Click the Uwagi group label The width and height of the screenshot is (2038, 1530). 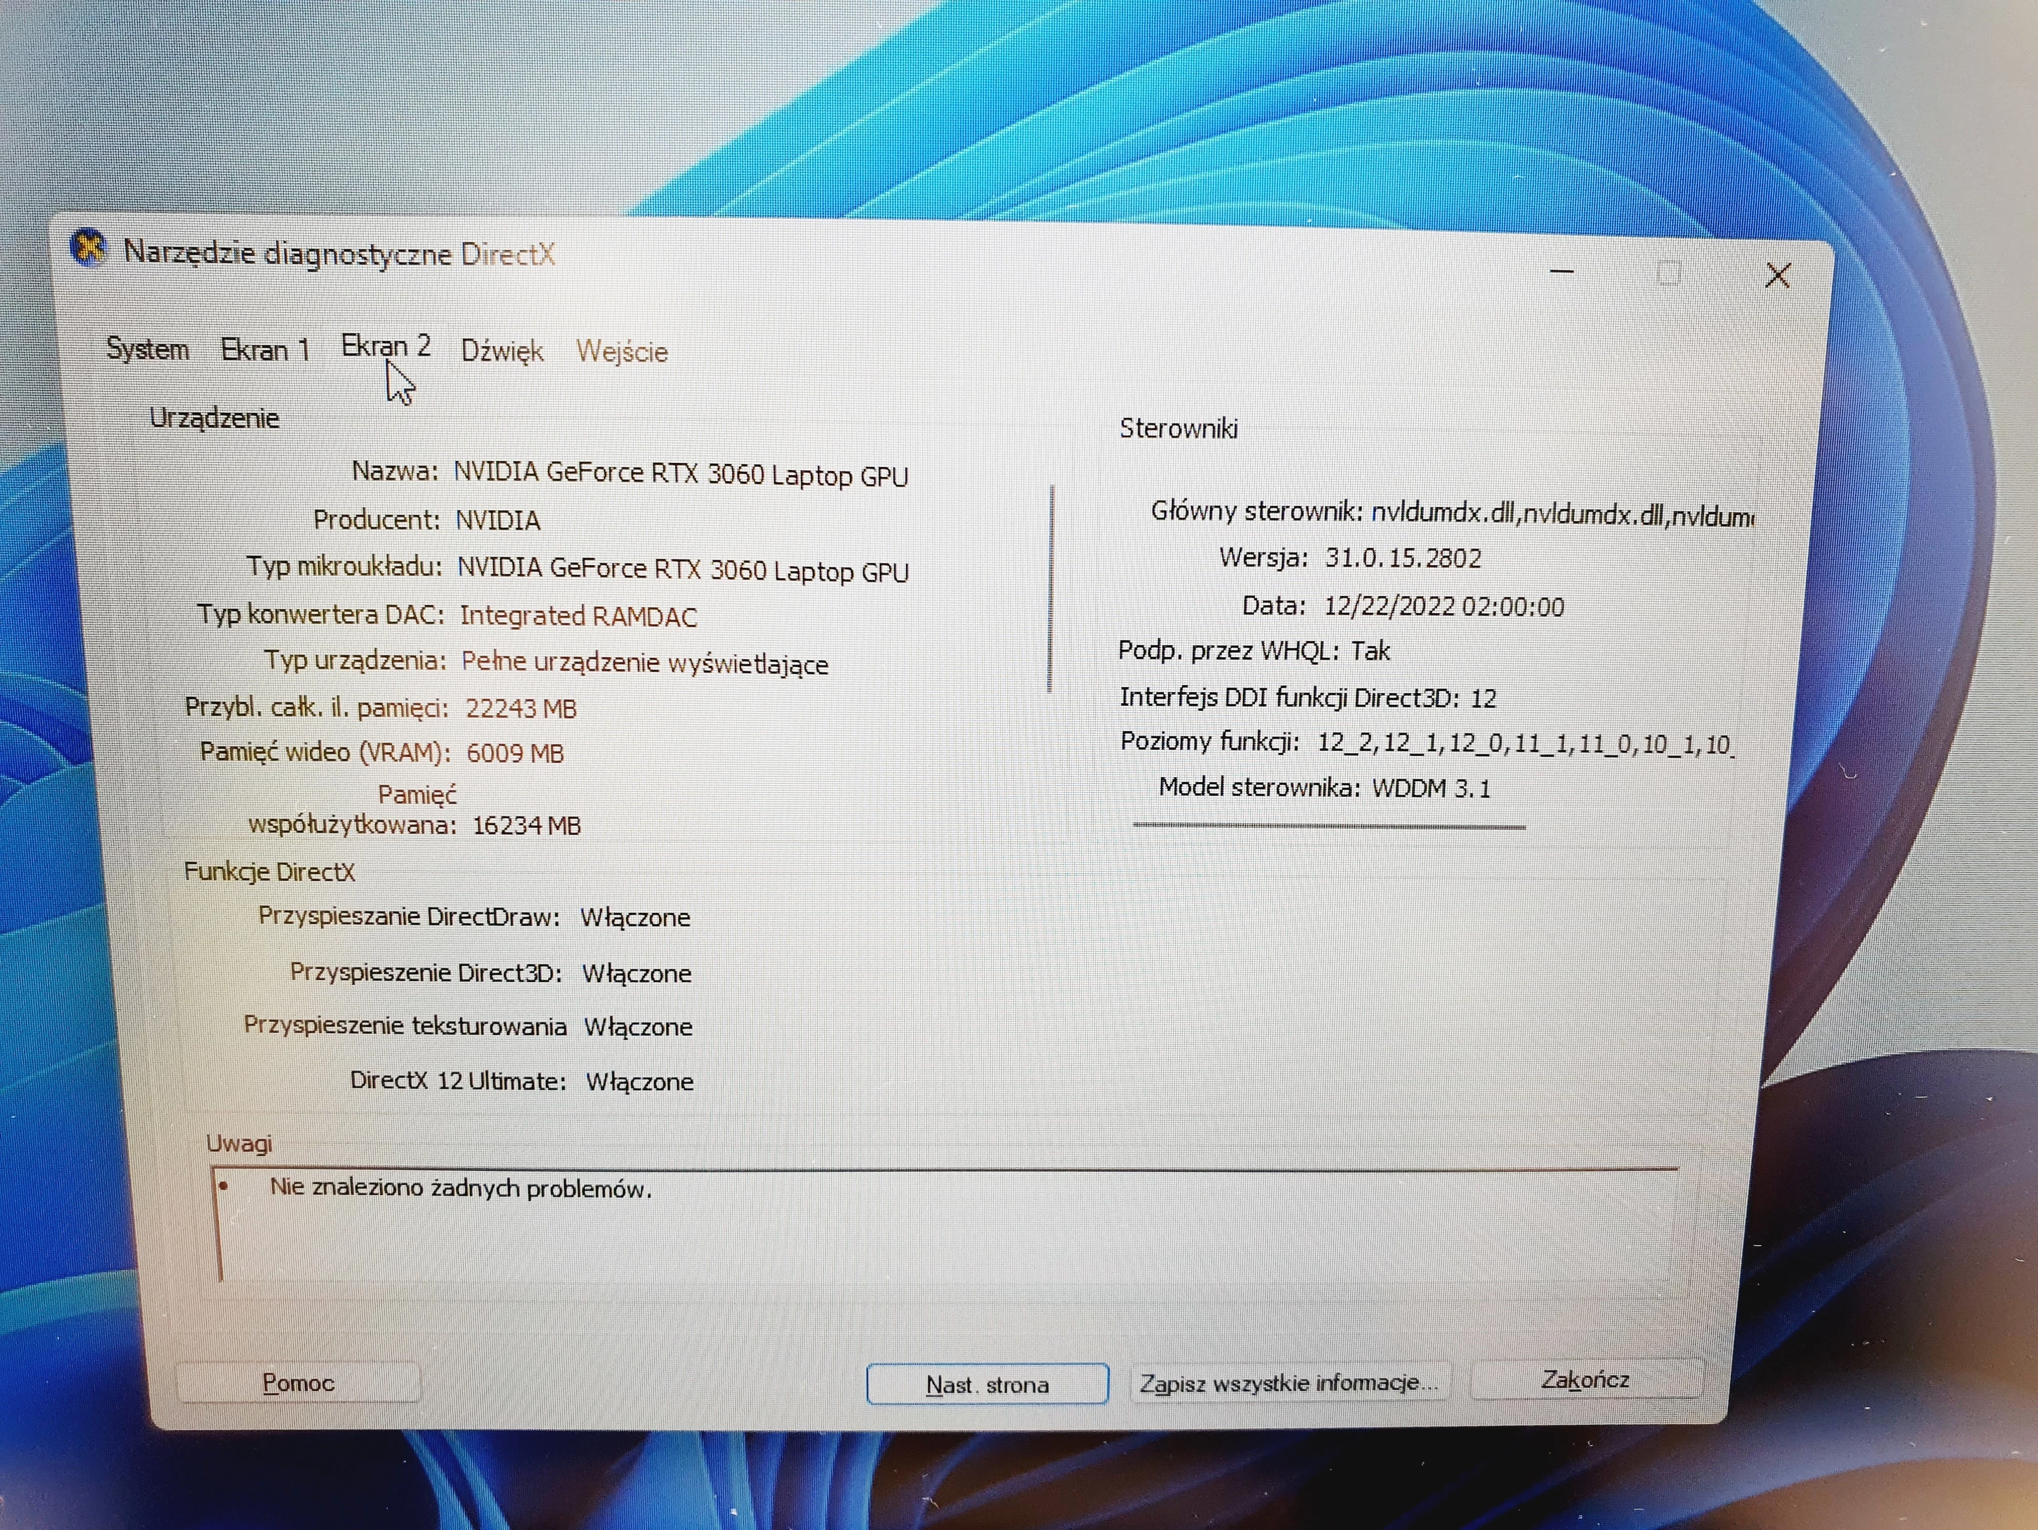pyautogui.click(x=239, y=1144)
